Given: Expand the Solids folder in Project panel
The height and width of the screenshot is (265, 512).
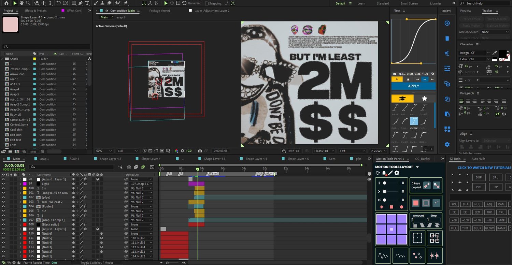Looking at the screenshot, I should 2,59.
